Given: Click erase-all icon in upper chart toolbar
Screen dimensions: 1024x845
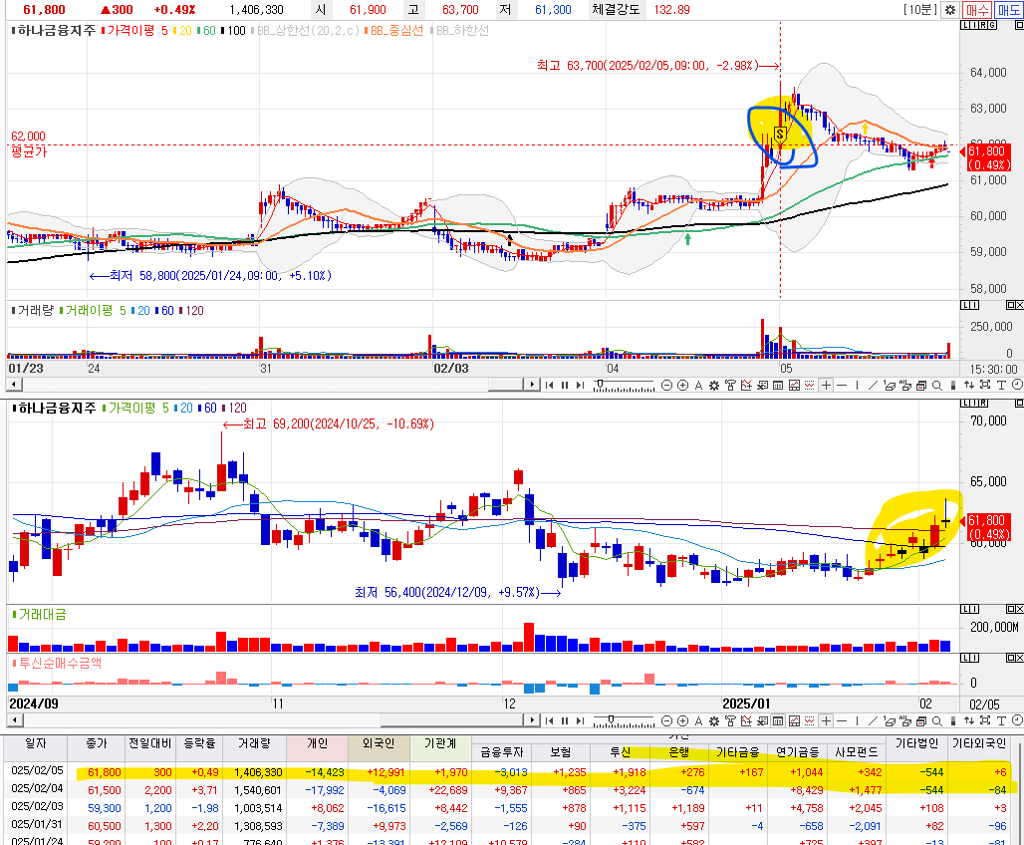Looking at the screenshot, I should (x=905, y=386).
